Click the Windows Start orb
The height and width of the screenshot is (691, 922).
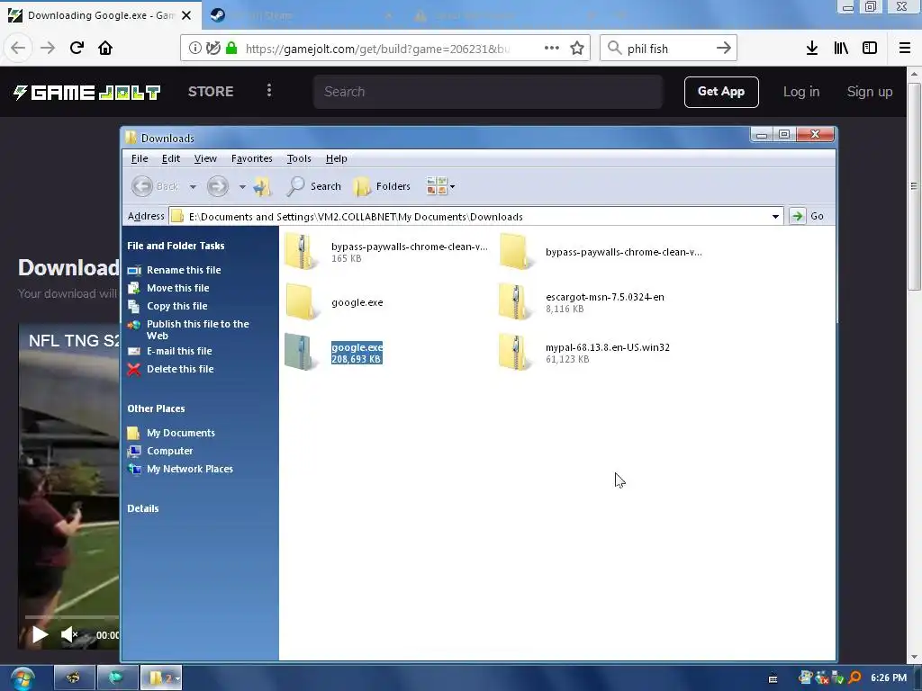click(x=23, y=678)
